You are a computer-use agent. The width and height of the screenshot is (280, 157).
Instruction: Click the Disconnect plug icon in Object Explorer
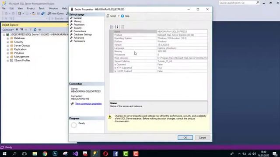pyautogui.click(x=21, y=30)
